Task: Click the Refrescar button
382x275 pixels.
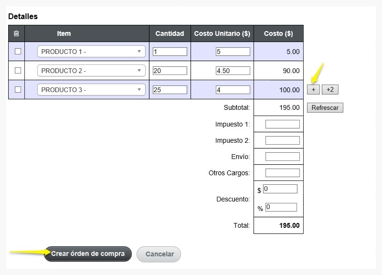Action: coord(325,108)
